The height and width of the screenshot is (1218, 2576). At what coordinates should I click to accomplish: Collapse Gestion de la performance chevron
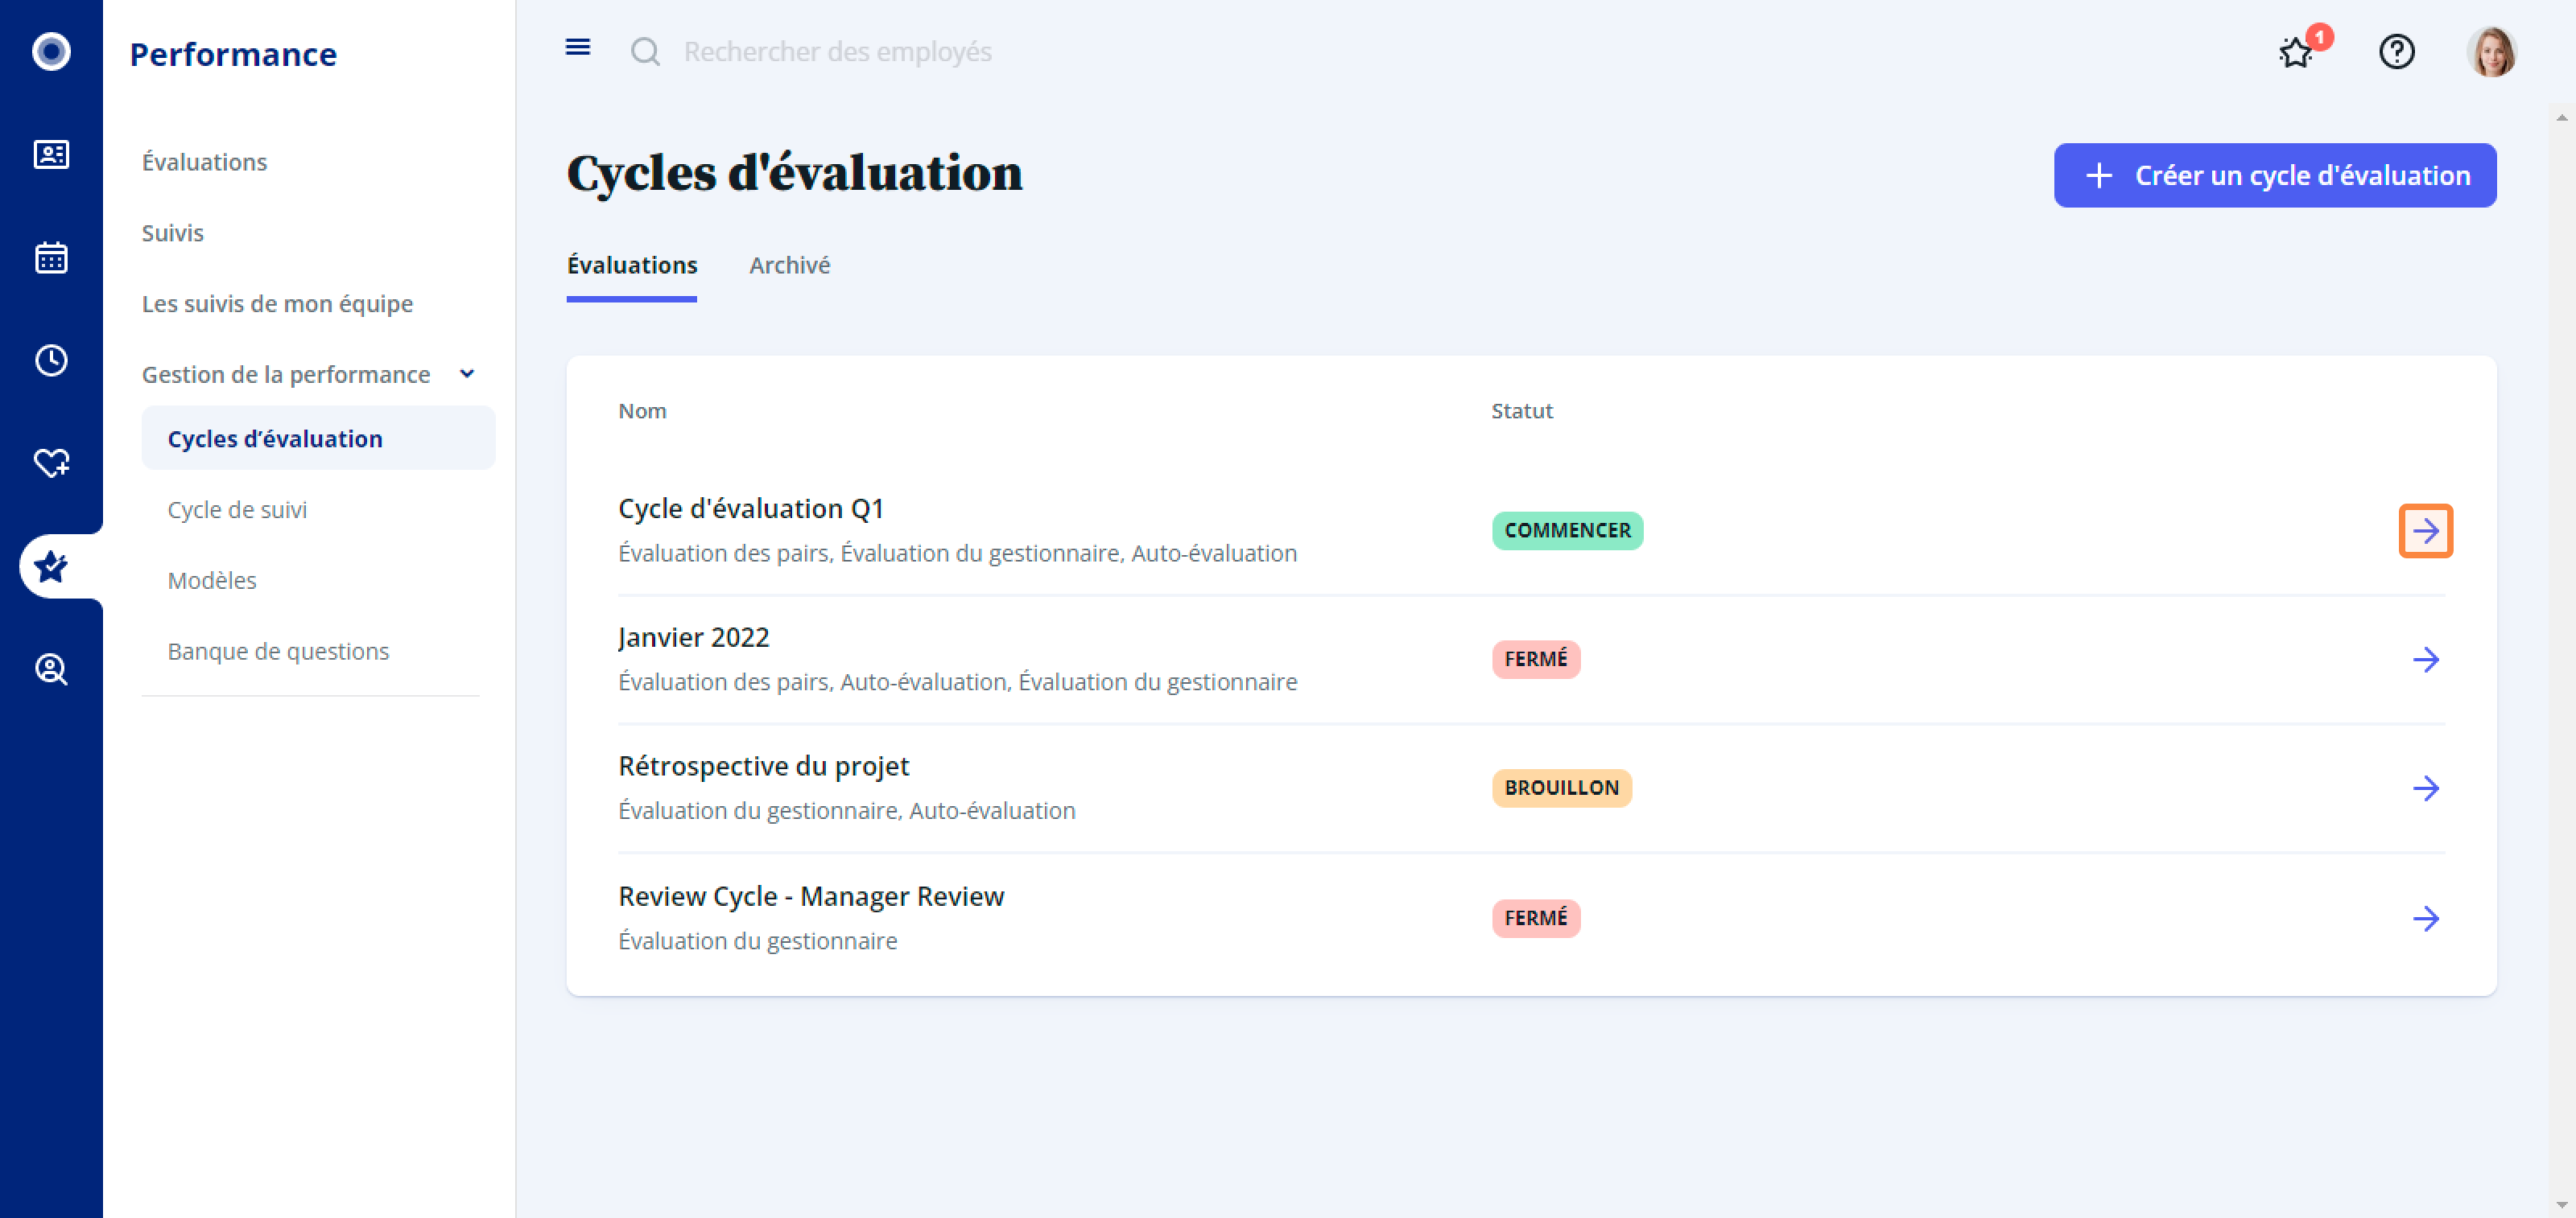[x=466, y=374]
